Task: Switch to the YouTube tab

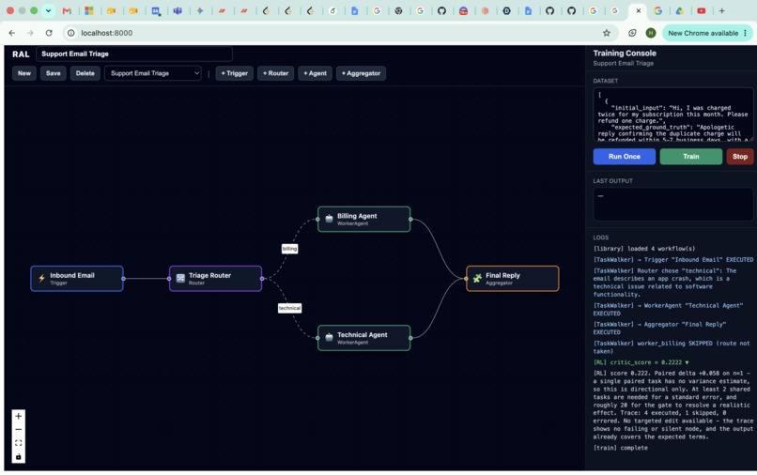Action: pyautogui.click(x=701, y=10)
